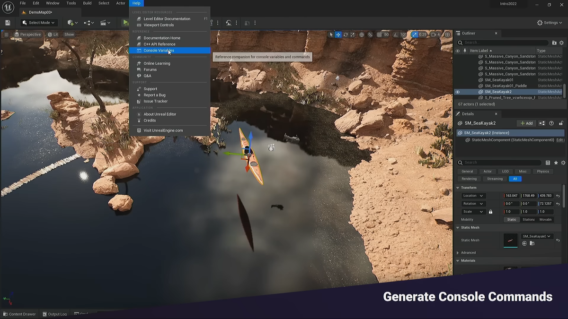This screenshot has width=568, height=319.
Task: Open the Blueprints toolbar dropdown
Action: coord(89,23)
